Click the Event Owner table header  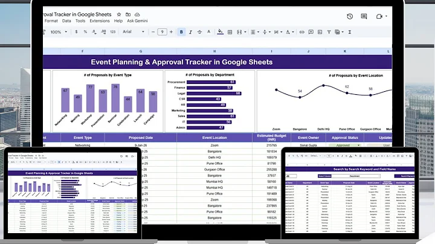tap(308, 138)
